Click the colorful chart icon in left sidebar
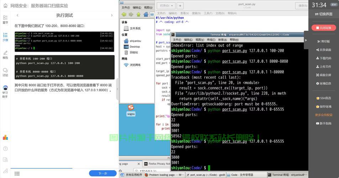The height and width of the screenshot is (178, 339). click(5, 137)
